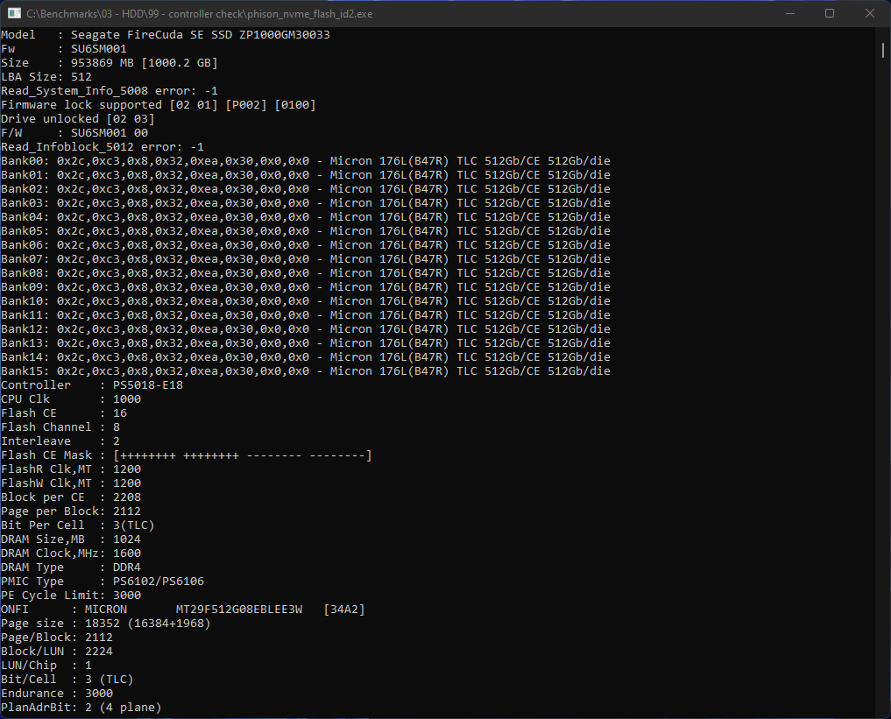The height and width of the screenshot is (719, 891).
Task: Click the Flash CE Mask value
Action: [243, 455]
